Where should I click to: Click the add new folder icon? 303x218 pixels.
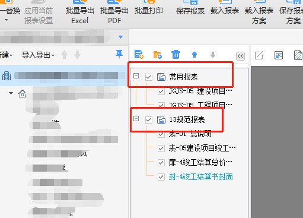[158, 55]
